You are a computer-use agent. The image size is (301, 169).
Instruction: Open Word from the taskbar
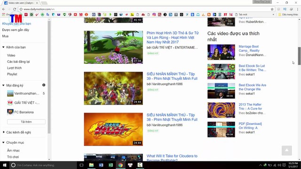[101, 165]
